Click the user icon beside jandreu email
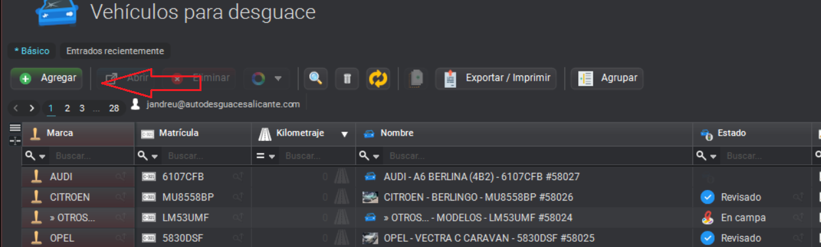 135,104
